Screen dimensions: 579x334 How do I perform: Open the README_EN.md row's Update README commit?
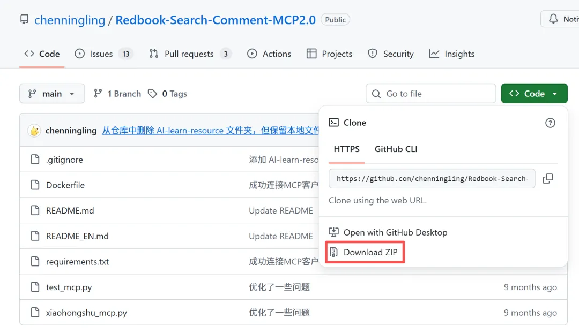click(x=280, y=236)
